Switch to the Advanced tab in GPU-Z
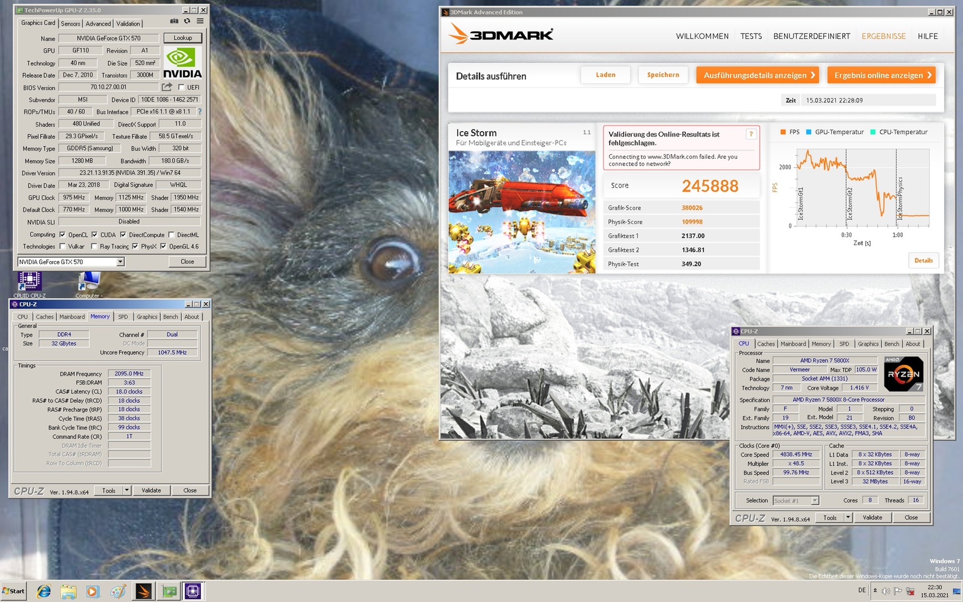The height and width of the screenshot is (602, 963). 98,23
